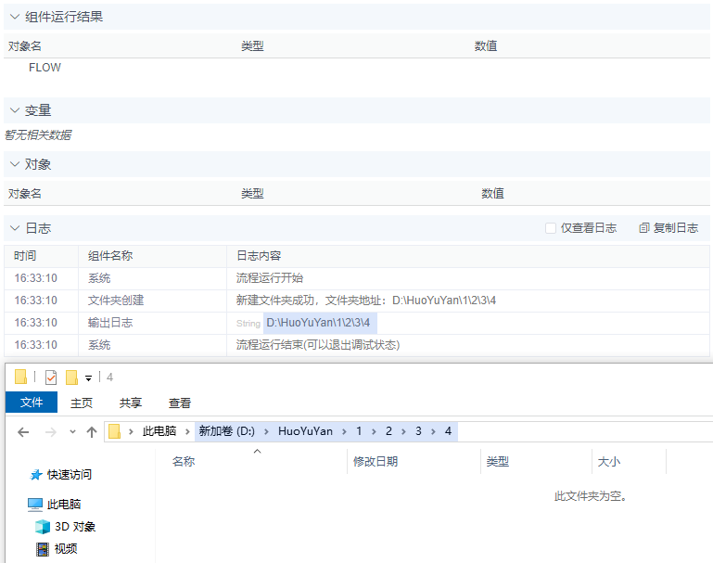Open the recent locations dropdown arrow
The width and height of the screenshot is (713, 563).
[70, 432]
